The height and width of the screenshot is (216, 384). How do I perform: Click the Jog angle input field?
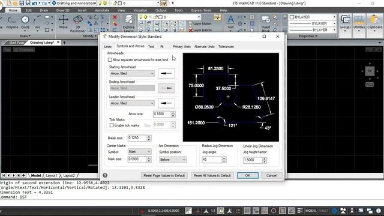coord(212,160)
